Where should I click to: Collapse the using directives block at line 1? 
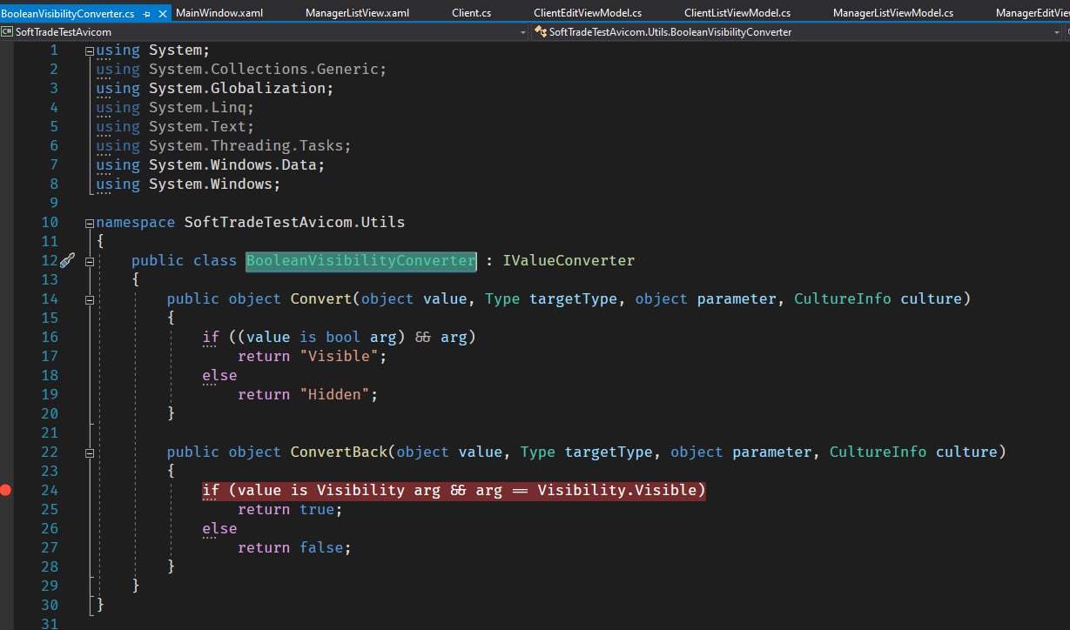[x=90, y=50]
